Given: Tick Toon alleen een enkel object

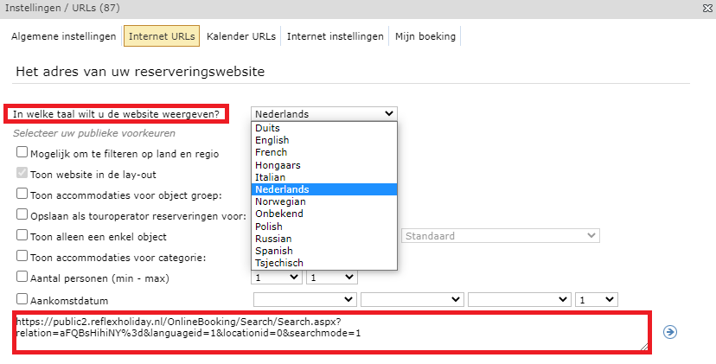Looking at the screenshot, I should pyautogui.click(x=22, y=235).
